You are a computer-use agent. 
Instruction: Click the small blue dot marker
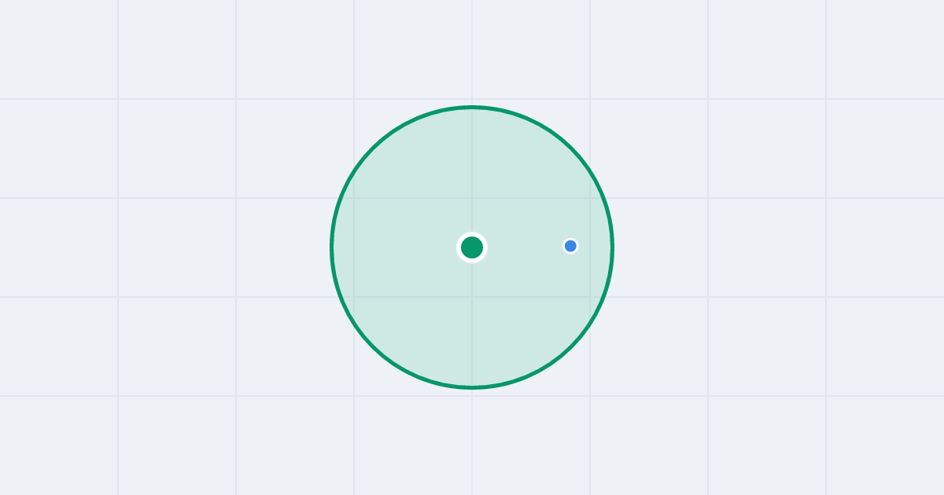[x=570, y=246]
